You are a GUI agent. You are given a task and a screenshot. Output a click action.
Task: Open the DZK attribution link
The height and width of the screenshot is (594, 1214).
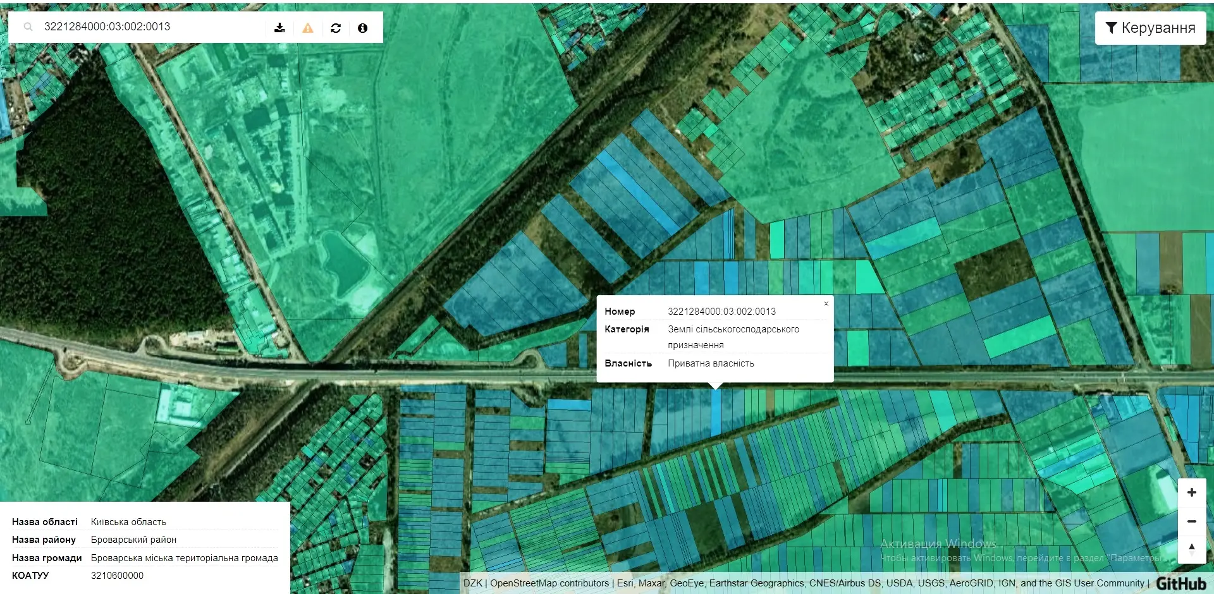pos(472,583)
